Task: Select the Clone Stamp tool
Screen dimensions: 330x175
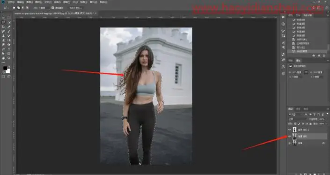Action: click(3, 35)
